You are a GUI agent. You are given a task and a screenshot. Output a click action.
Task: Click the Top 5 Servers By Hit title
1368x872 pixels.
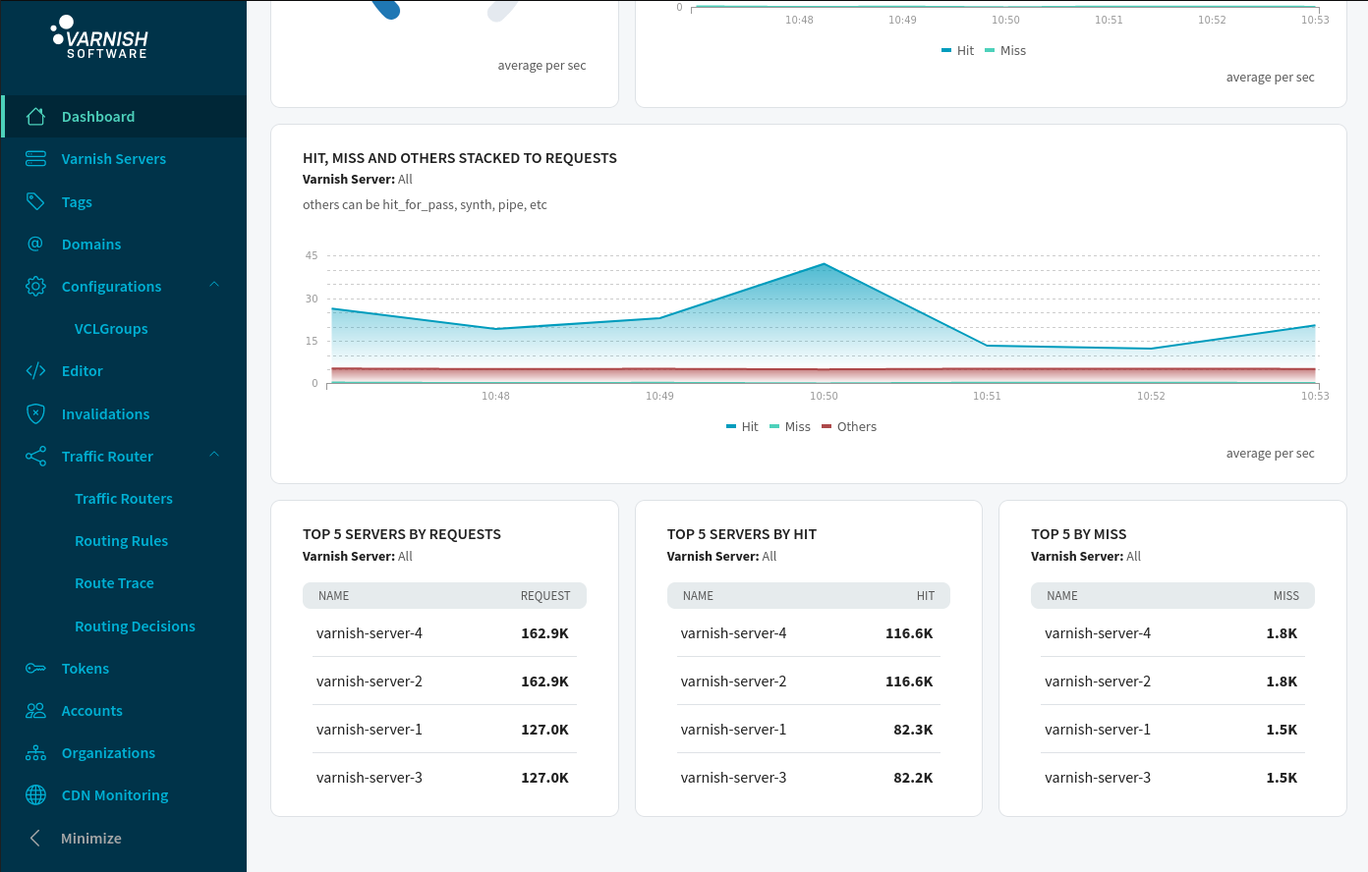tap(742, 534)
